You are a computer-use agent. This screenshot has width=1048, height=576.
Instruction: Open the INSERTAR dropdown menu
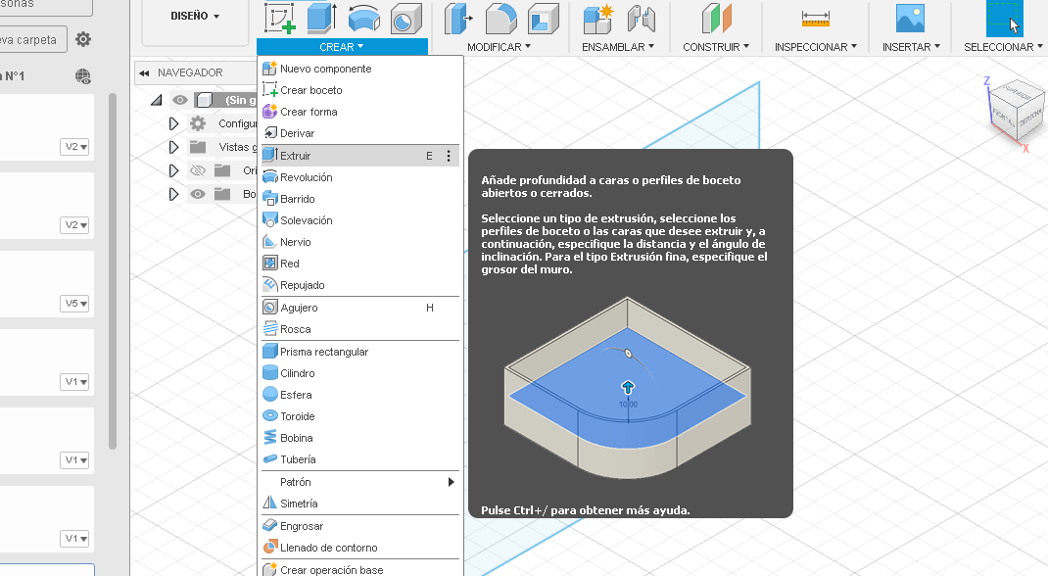click(x=911, y=47)
